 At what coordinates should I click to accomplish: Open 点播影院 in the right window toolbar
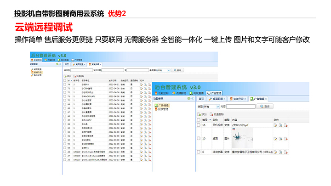pyautogui.click(x=179, y=92)
